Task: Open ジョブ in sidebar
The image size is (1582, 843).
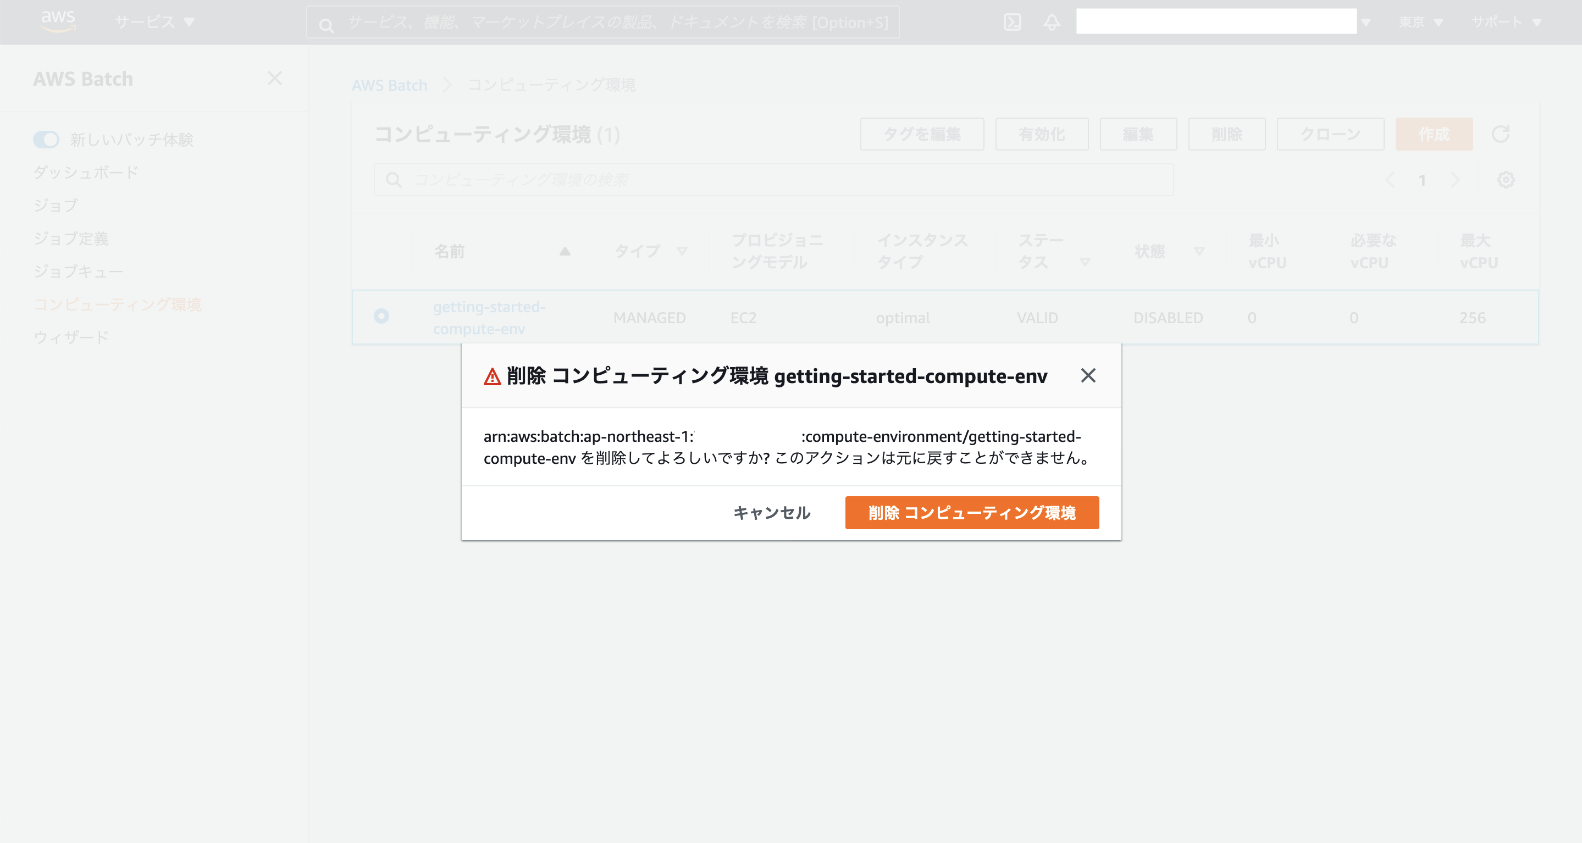Action: pos(56,205)
